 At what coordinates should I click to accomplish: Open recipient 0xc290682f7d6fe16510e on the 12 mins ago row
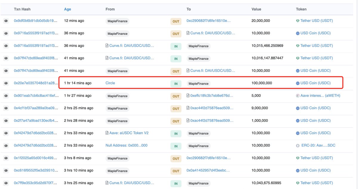[x=209, y=21]
